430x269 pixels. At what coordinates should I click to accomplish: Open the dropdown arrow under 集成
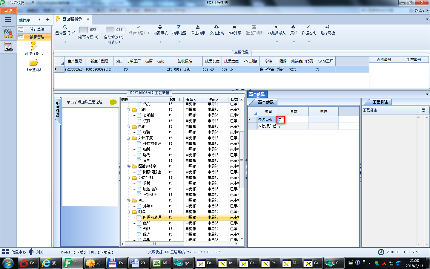[294, 42]
